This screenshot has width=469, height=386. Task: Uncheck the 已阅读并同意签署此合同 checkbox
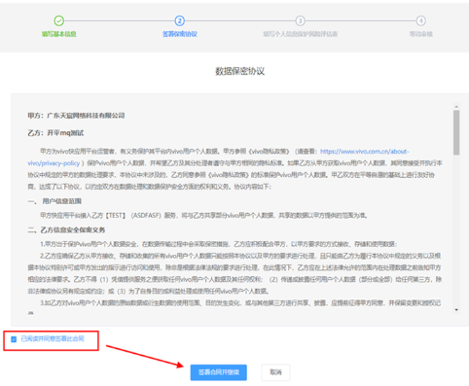(x=14, y=339)
